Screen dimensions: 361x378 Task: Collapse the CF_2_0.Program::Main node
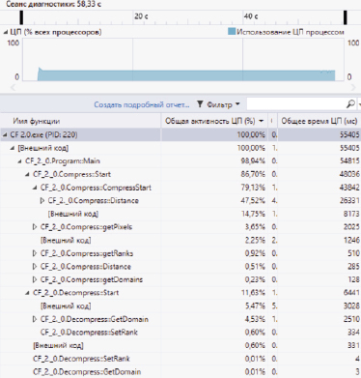pos(20,161)
